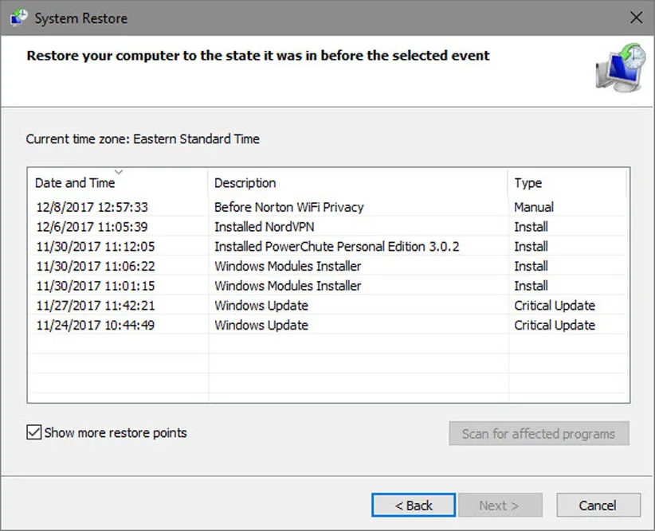Image resolution: width=655 pixels, height=531 pixels.
Task: Click the Next button
Action: click(x=499, y=506)
